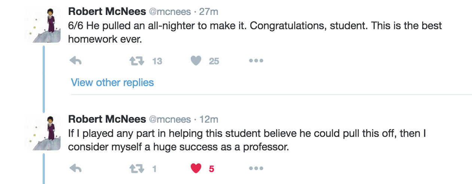Click 'View other replies' link
The width and height of the screenshot is (472, 184).
[112, 82]
